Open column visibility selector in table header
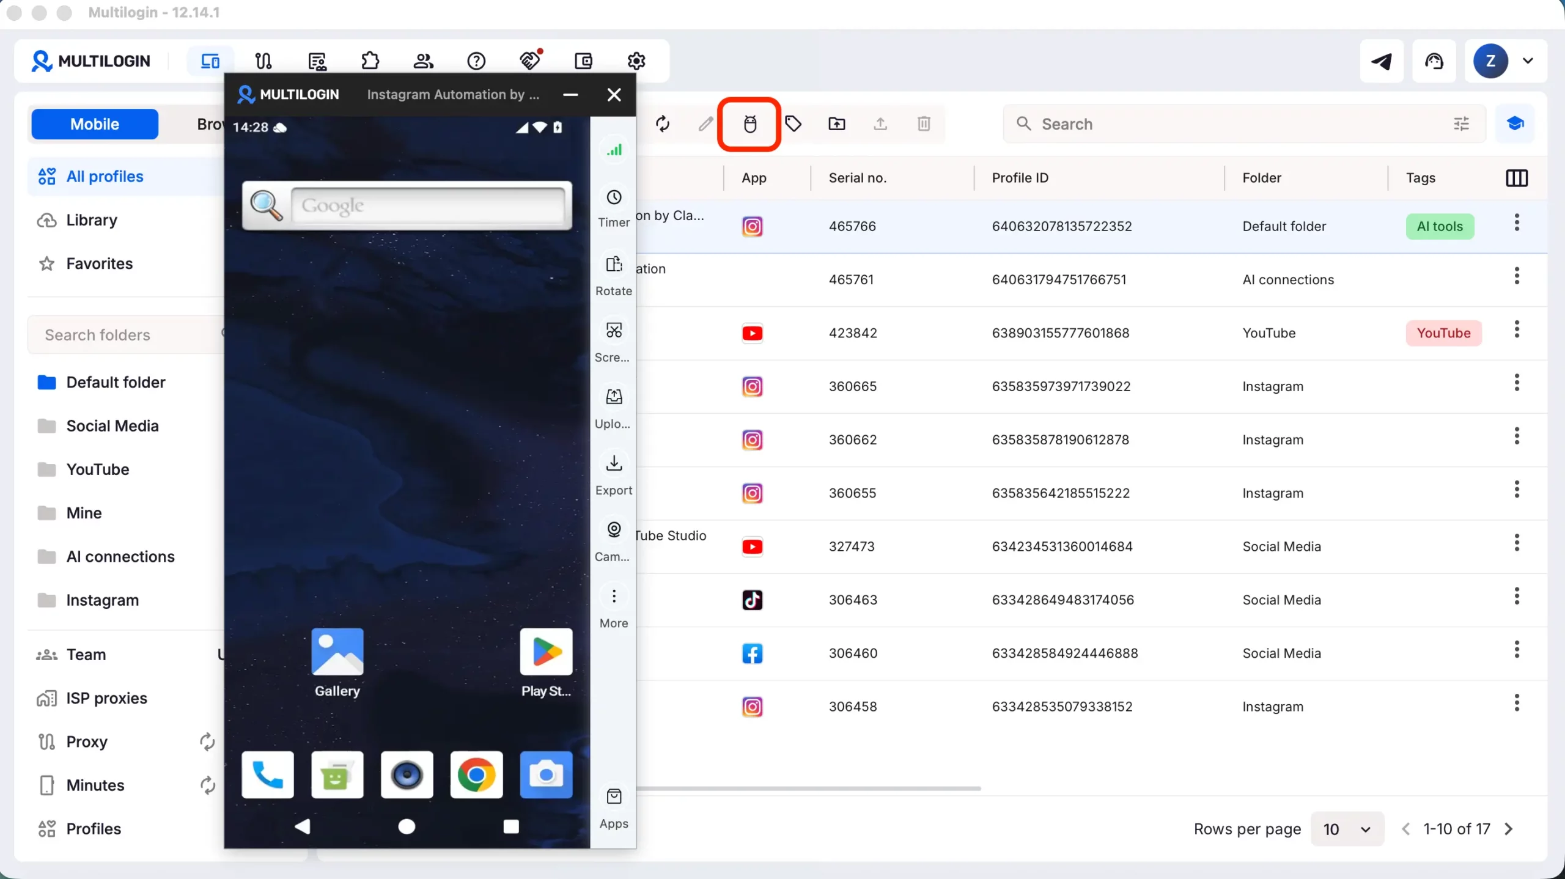 (1517, 178)
